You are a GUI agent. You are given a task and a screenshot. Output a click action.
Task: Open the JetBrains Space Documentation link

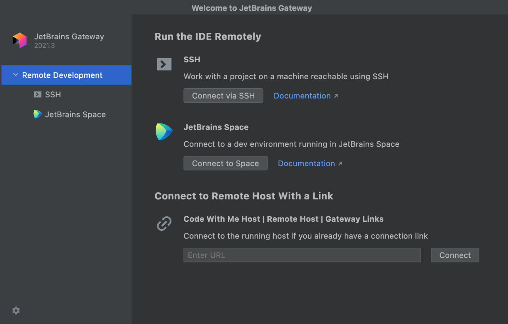coord(306,163)
